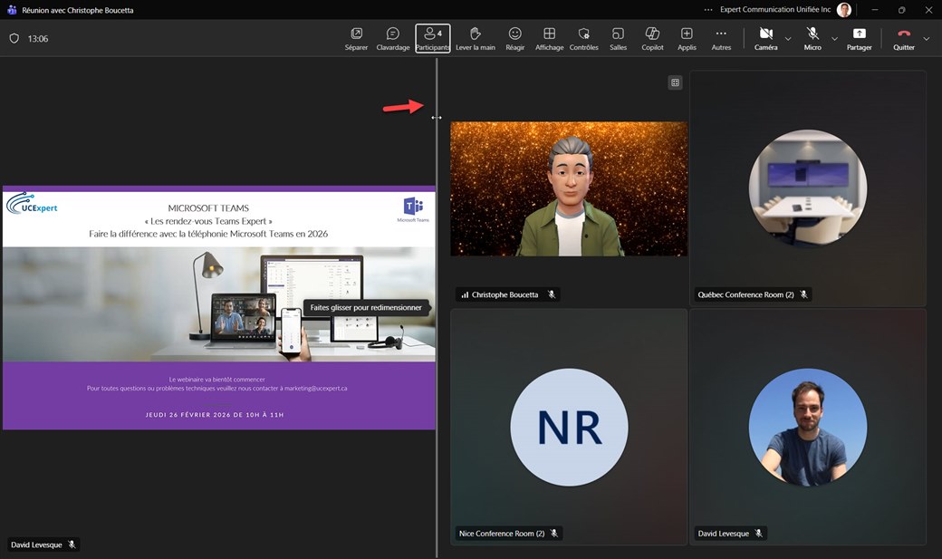Expand the Caméra options dropdown arrow
The width and height of the screenshot is (942, 559).
click(788, 39)
